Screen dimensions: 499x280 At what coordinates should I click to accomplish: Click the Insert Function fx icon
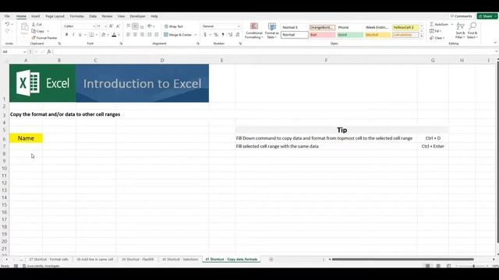click(49, 52)
